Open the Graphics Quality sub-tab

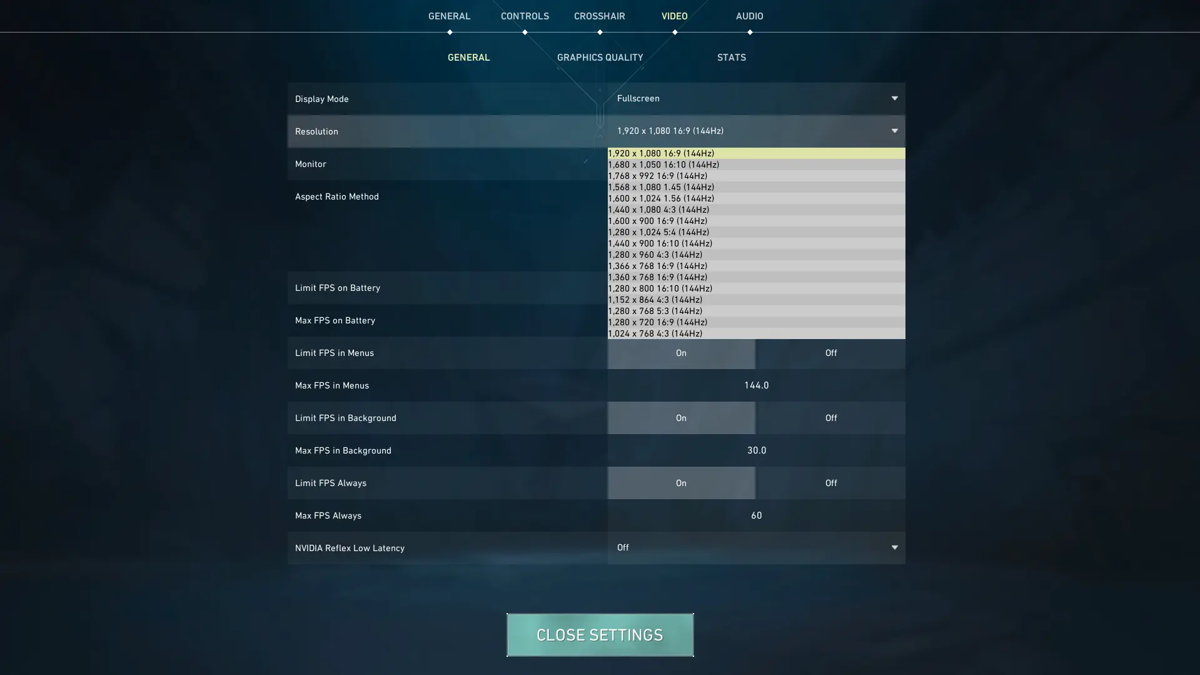pos(600,58)
